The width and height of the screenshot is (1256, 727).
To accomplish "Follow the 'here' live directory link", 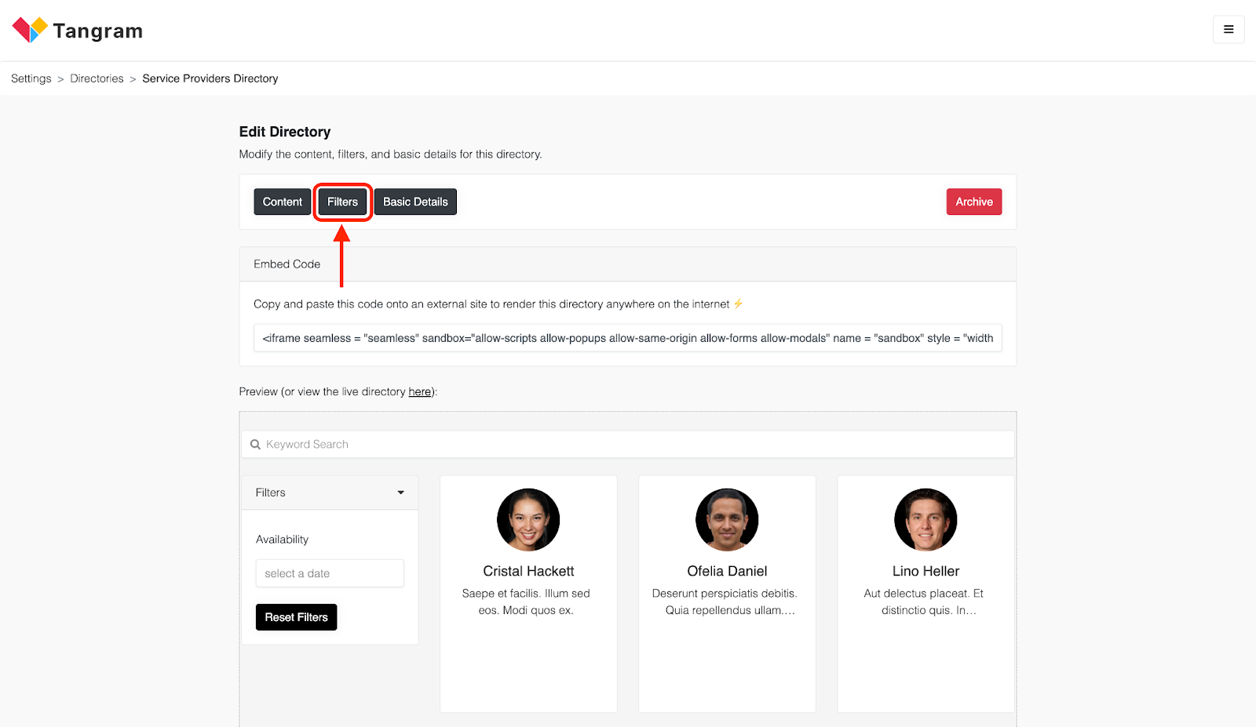I will [420, 391].
